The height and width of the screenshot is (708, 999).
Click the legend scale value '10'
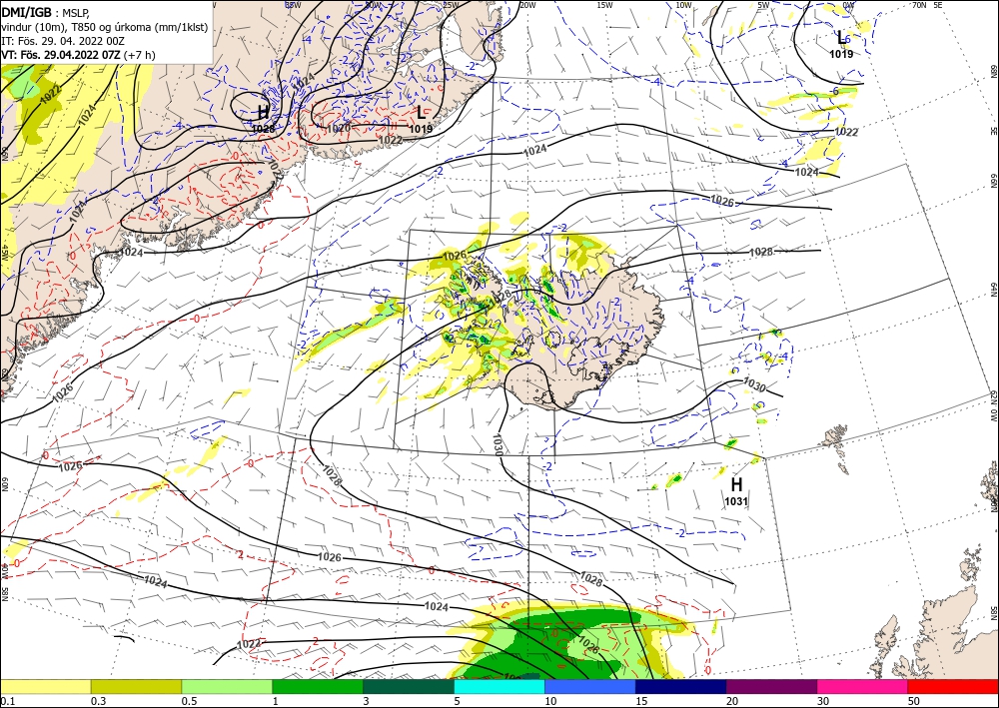pos(549,701)
